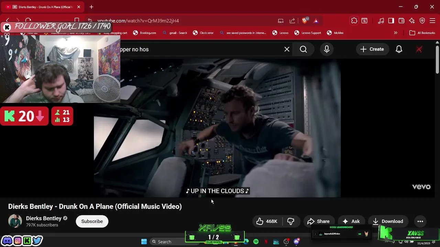Open the see saved passwords bookmark
This screenshot has height=247, width=440.
(243, 33)
